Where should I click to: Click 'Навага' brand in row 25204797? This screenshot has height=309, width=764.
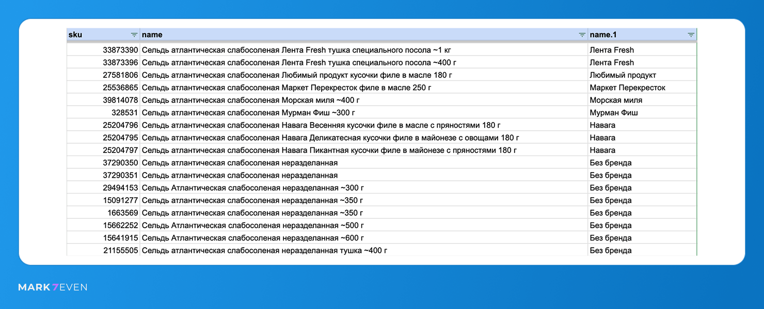643,150
